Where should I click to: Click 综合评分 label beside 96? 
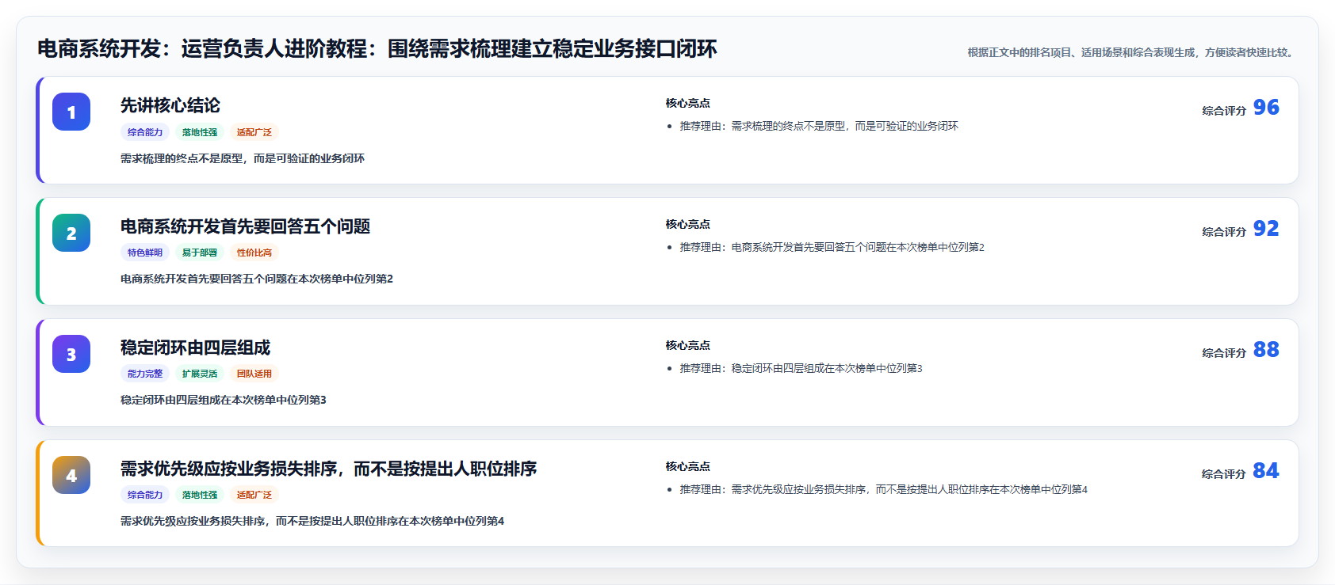(x=1224, y=111)
